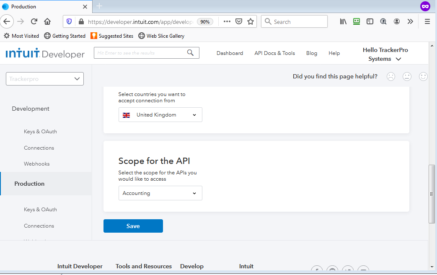The image size is (437, 275).
Task: Click footer heading Intuit
Action: click(x=246, y=266)
